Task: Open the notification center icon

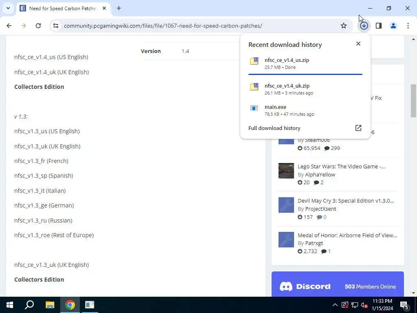Action: 404,305
